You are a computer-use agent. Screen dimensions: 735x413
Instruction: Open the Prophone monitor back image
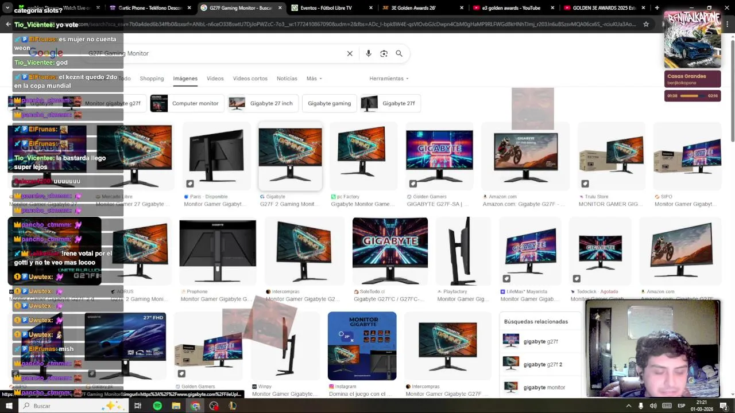coord(218,251)
